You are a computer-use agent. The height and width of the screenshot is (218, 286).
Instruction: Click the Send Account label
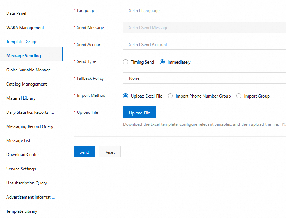click(x=90, y=45)
